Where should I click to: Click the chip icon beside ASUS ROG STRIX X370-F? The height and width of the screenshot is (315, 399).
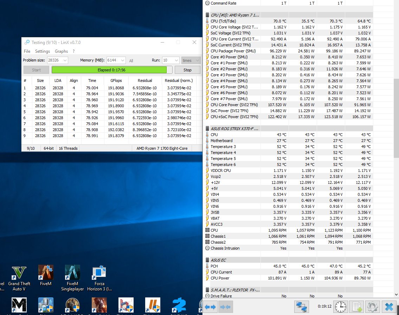[x=207, y=128]
